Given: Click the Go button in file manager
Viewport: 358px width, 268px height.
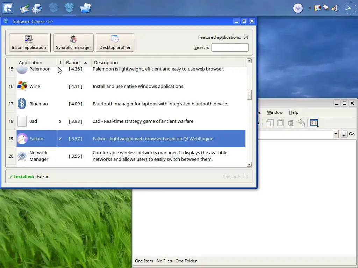Looking at the screenshot, I should pos(348,134).
